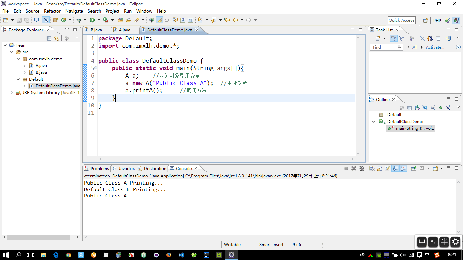This screenshot has height=260, width=463.
Task: Click Pin Console icon
Action: pos(414,168)
